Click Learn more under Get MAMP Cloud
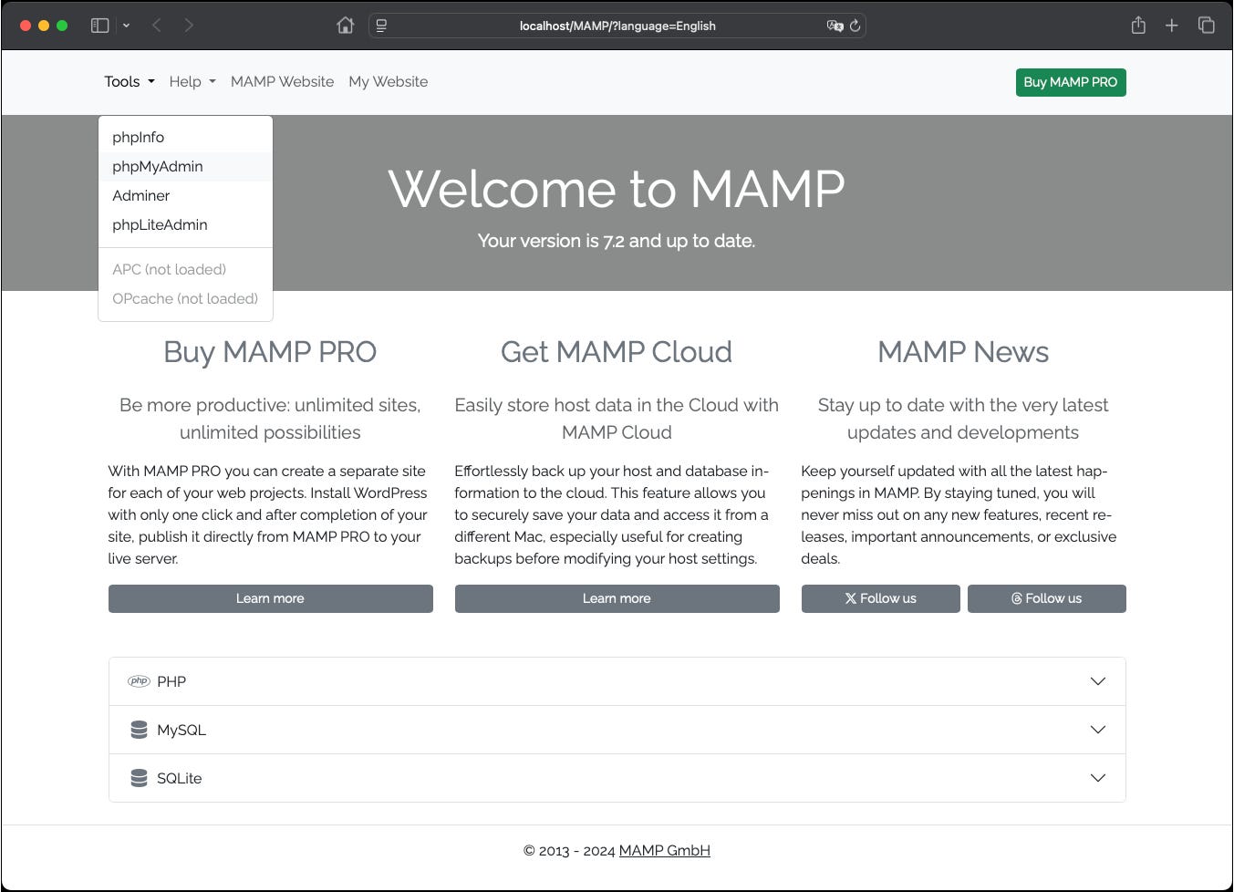Viewport: 1234px width, 892px height. click(x=617, y=598)
